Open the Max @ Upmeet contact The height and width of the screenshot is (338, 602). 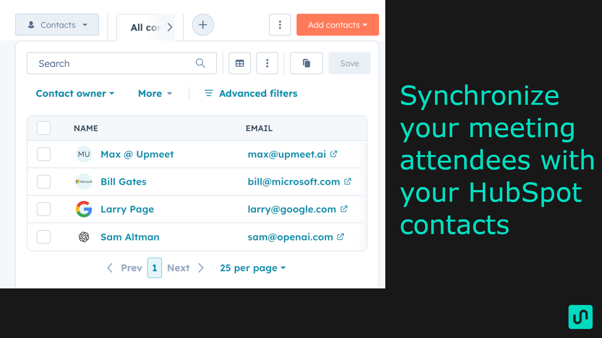coord(137,154)
